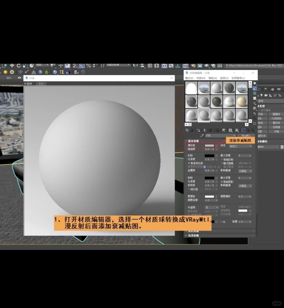Toggle the 影响阴影 checkbox
The height and width of the screenshot is (308, 284).
point(222,182)
